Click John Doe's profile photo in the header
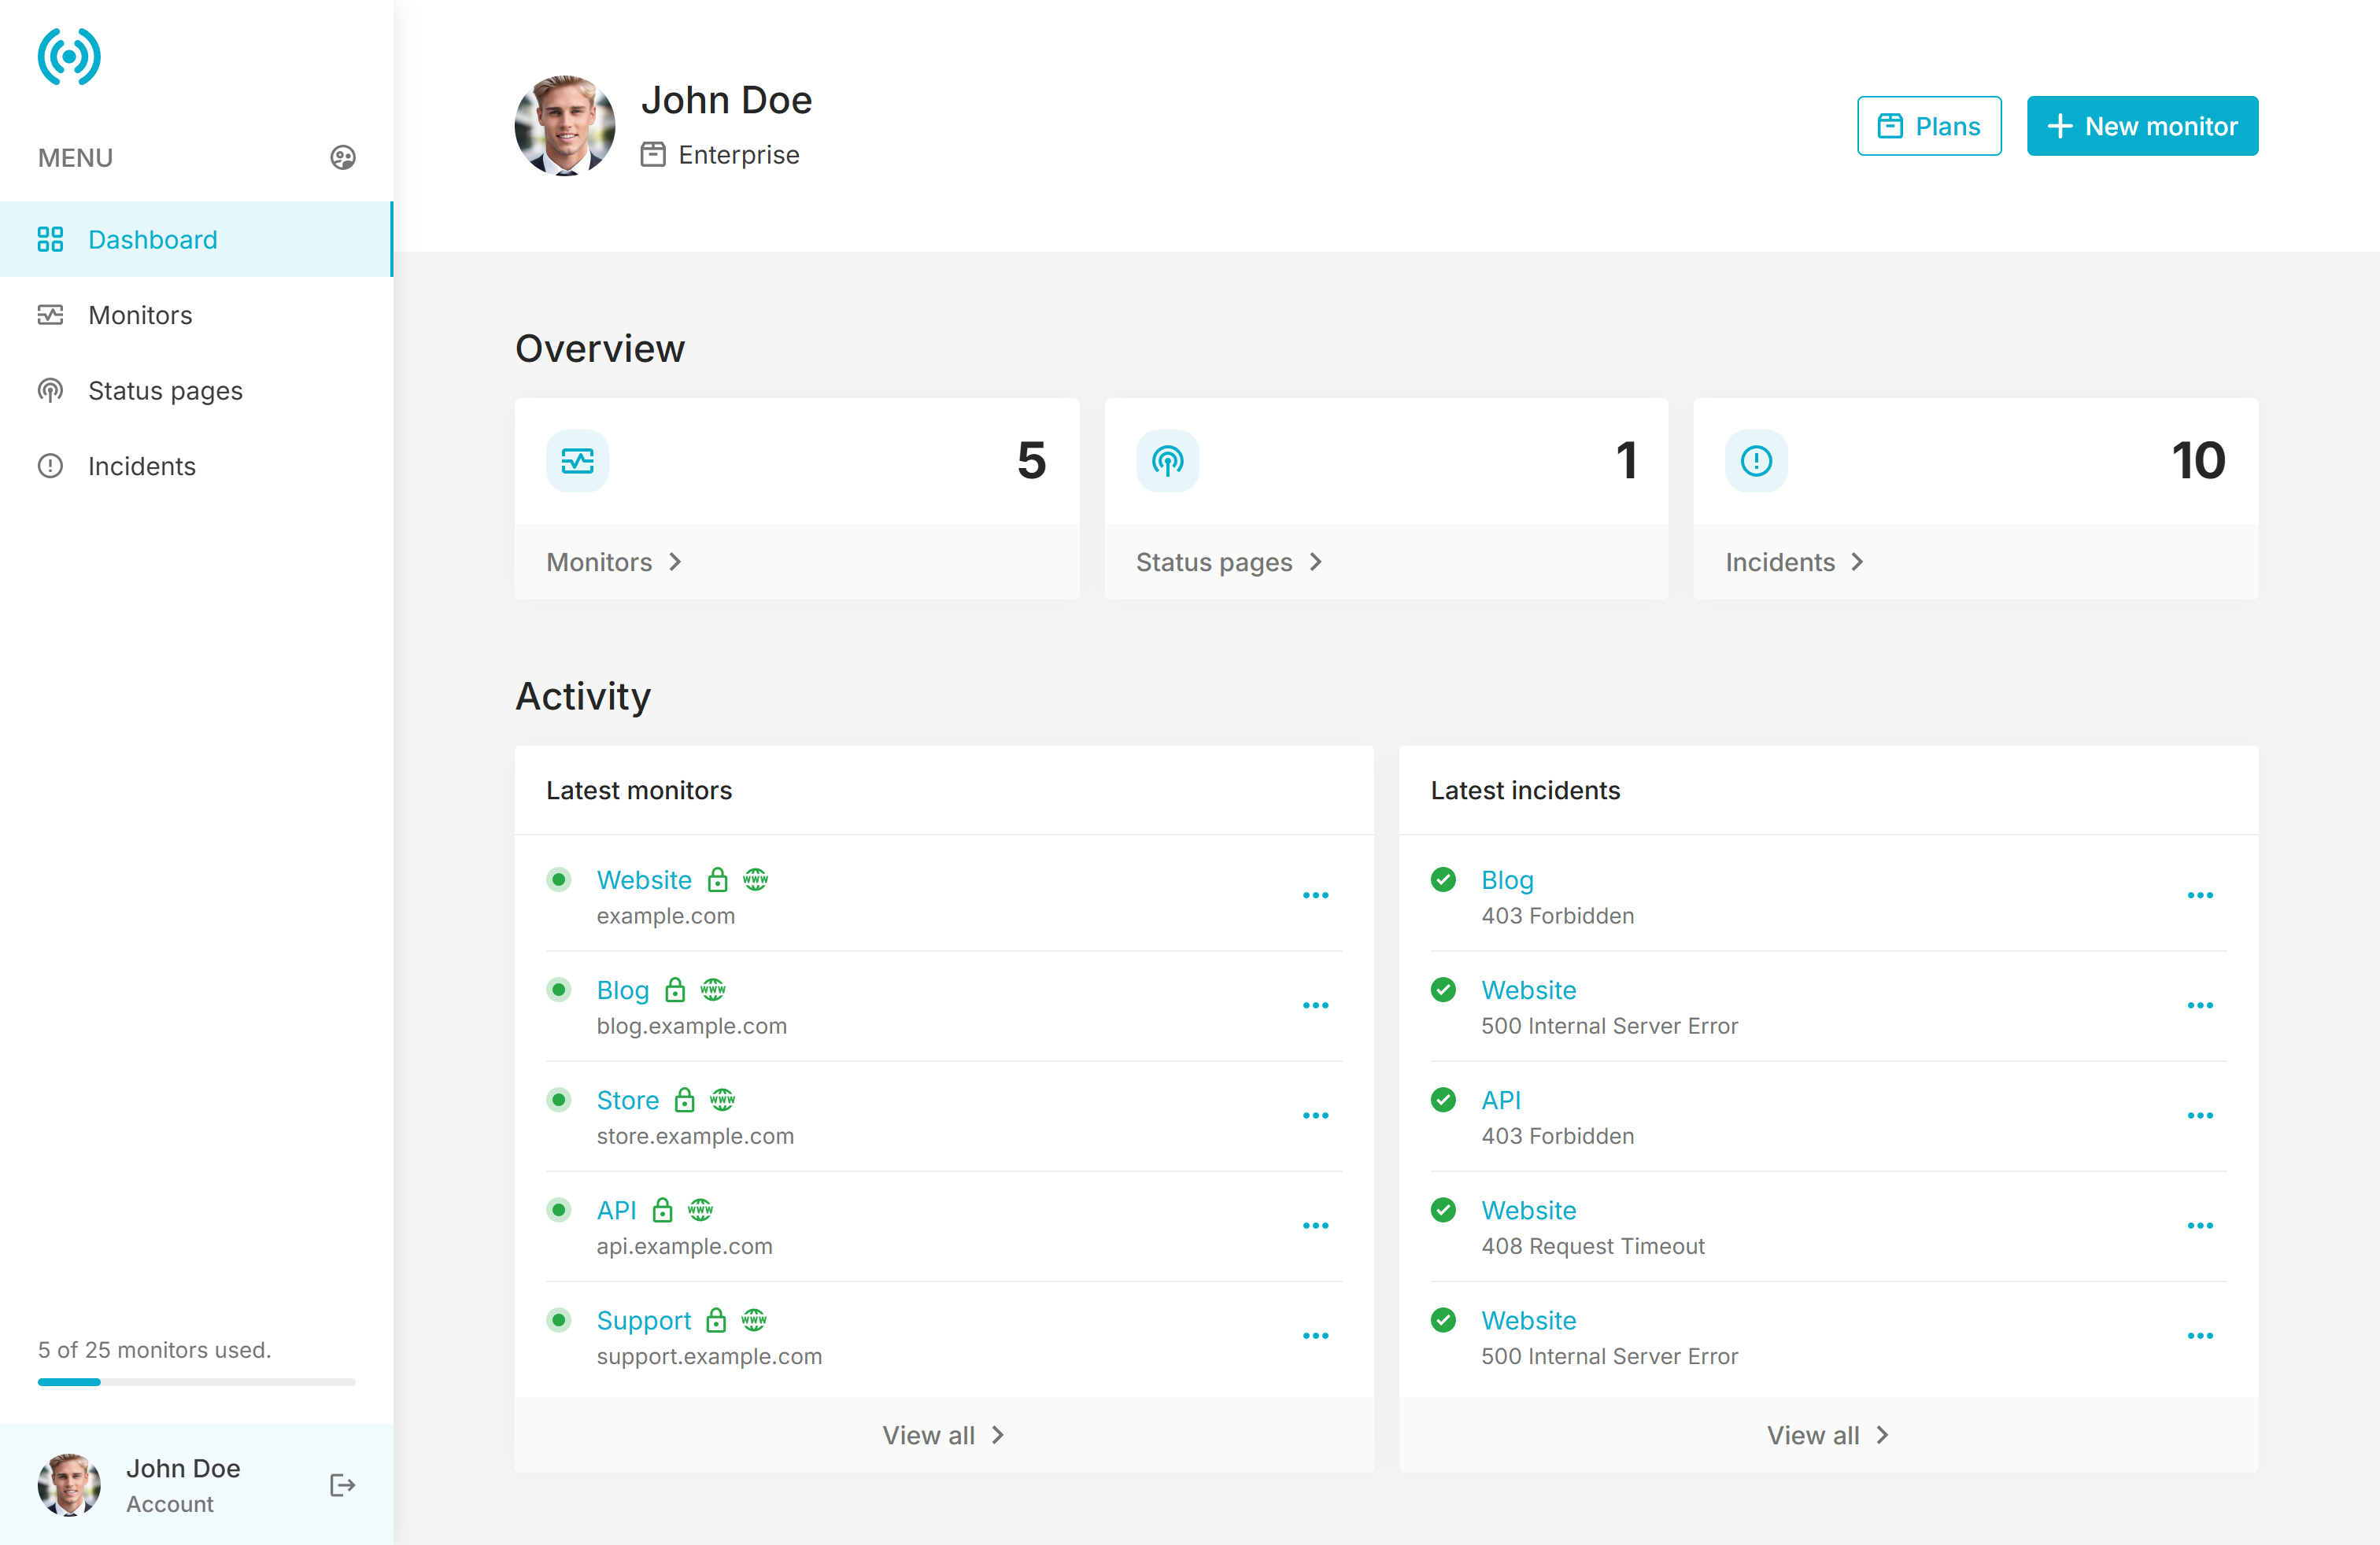 pos(565,126)
